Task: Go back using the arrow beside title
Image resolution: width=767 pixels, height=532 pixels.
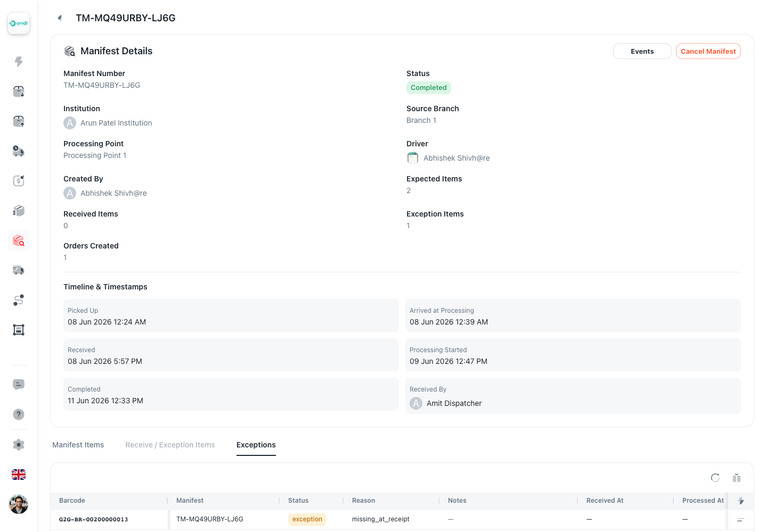Action: (60, 18)
